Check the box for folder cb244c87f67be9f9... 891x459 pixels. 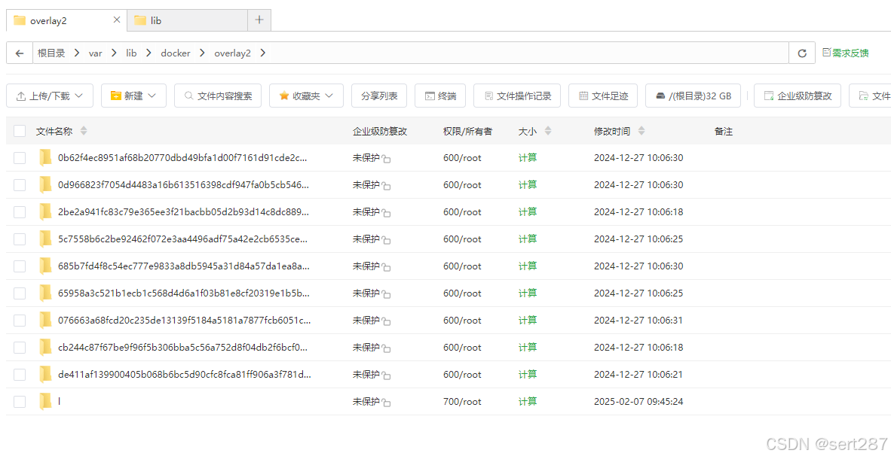point(20,347)
